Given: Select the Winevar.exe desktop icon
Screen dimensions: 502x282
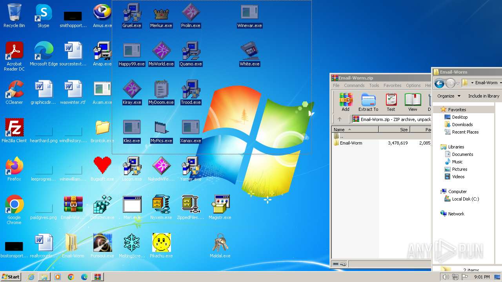Looking at the screenshot, I should pos(249,16).
